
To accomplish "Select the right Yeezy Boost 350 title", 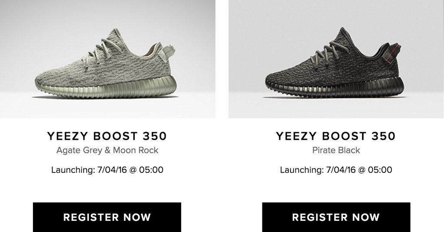I will (336, 136).
